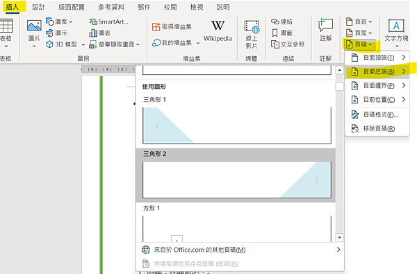Select 頁面底端(B) menu item
The image size is (417, 274).
[377, 71]
